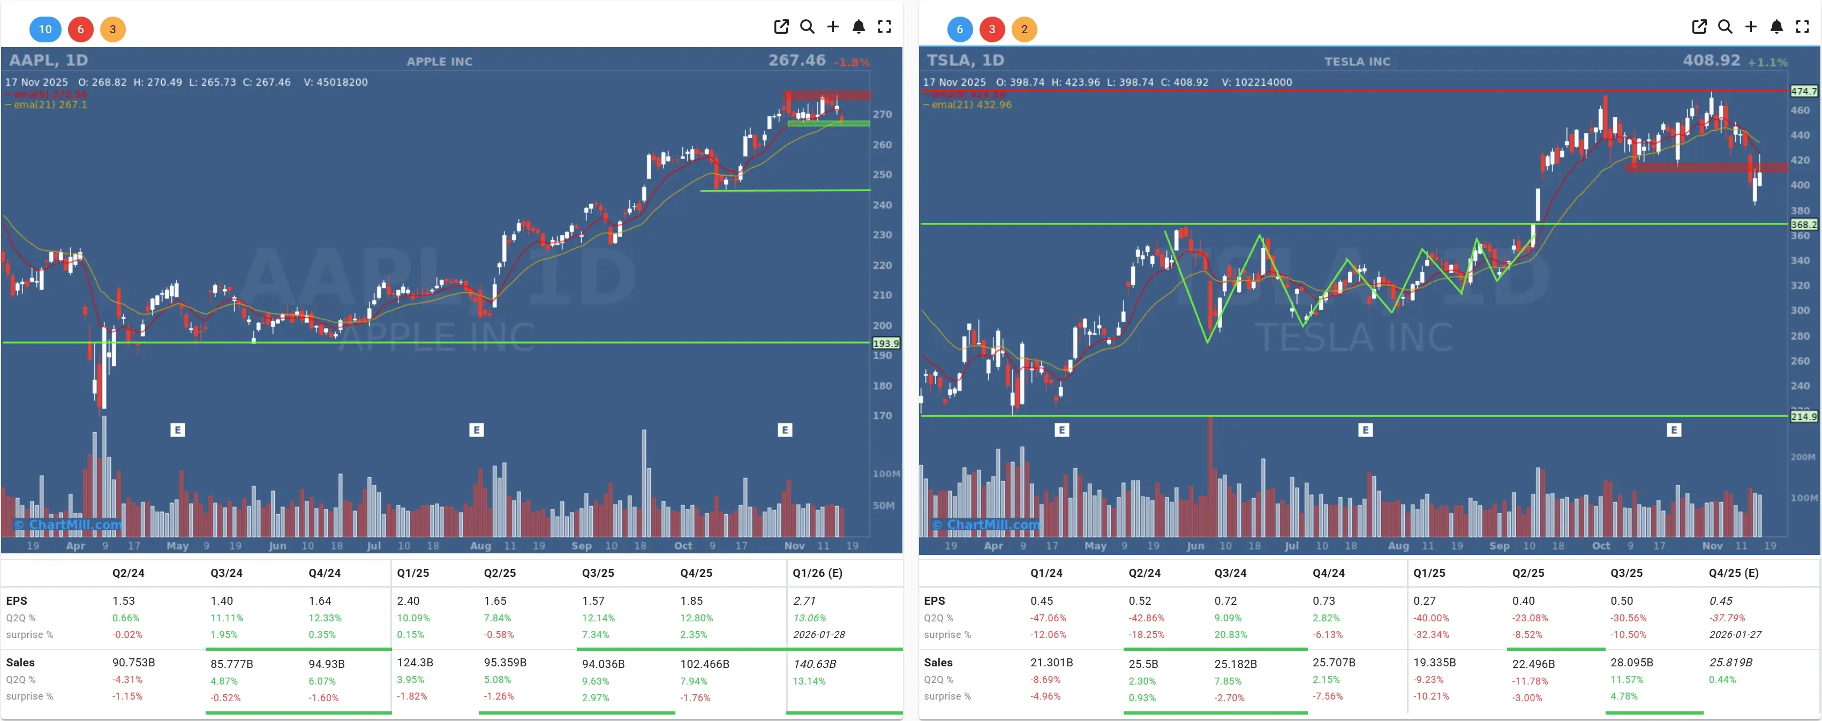Screen dimensions: 1822x721
Task: Enter fullscreen mode for TSLA chart
Action: 1802,27
